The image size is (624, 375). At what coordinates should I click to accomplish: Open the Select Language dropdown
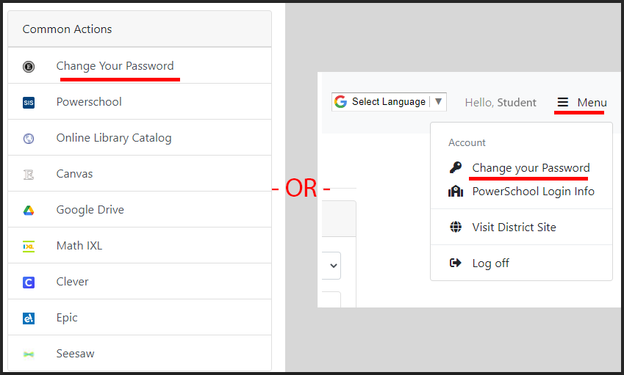tap(389, 102)
